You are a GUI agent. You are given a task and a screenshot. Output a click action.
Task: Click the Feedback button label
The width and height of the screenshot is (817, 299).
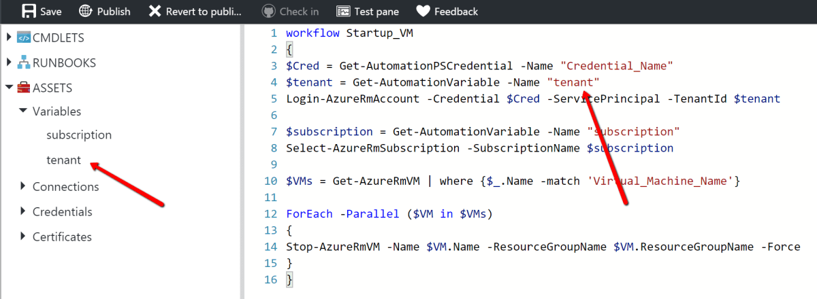(456, 11)
